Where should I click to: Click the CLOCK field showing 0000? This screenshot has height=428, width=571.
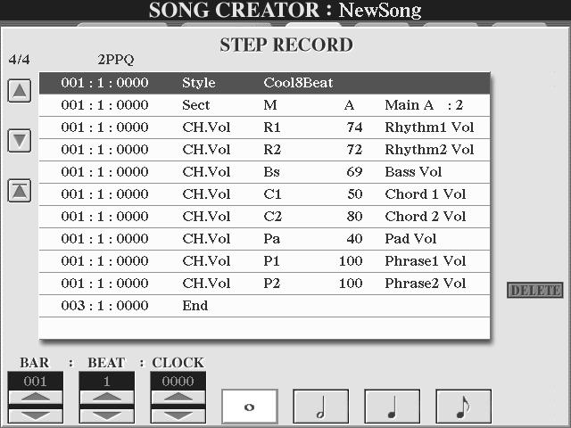coord(178,381)
